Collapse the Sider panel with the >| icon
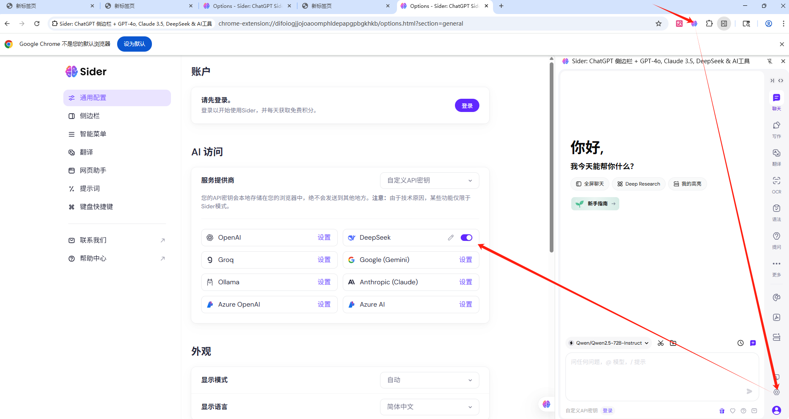 (x=772, y=81)
